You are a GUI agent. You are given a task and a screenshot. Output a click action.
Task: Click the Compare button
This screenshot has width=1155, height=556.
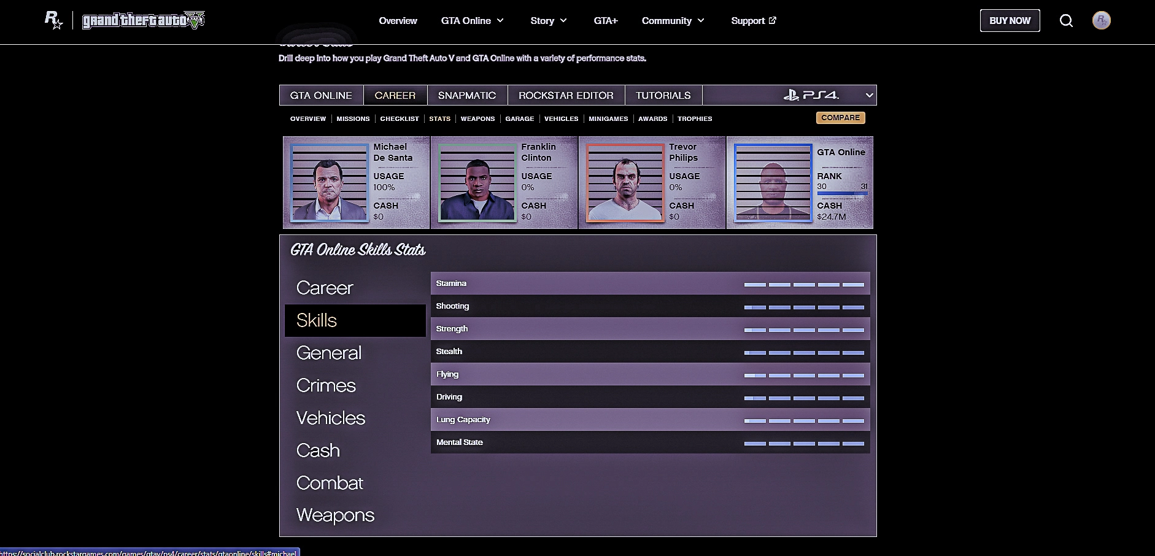click(840, 118)
